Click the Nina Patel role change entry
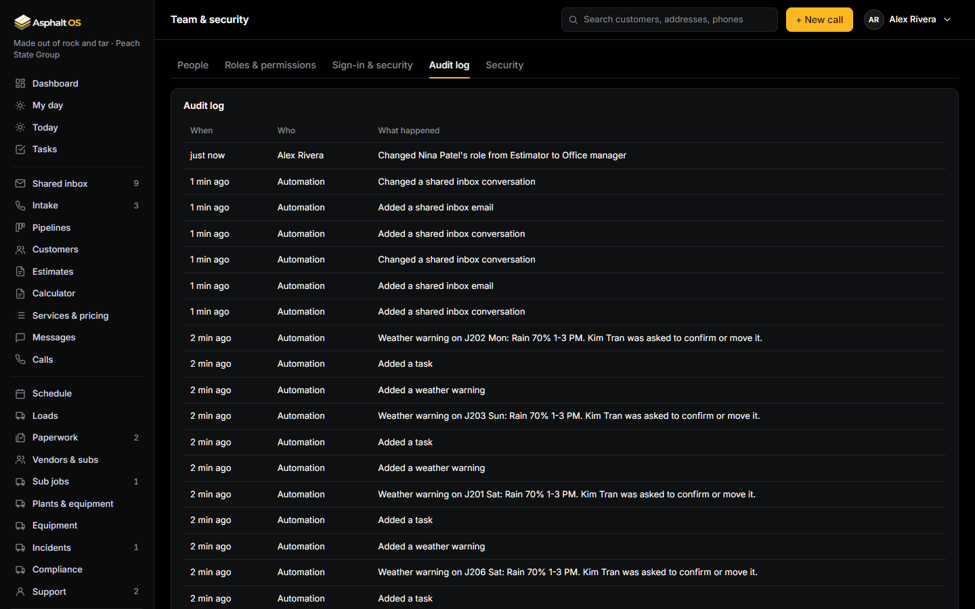 coord(565,156)
